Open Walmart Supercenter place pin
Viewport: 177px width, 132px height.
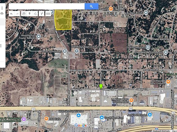click(x=78, y=115)
